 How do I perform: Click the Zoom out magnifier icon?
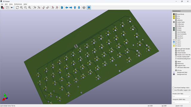click(x=25, y=7)
